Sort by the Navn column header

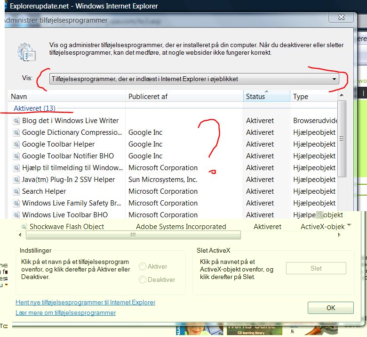click(x=66, y=96)
